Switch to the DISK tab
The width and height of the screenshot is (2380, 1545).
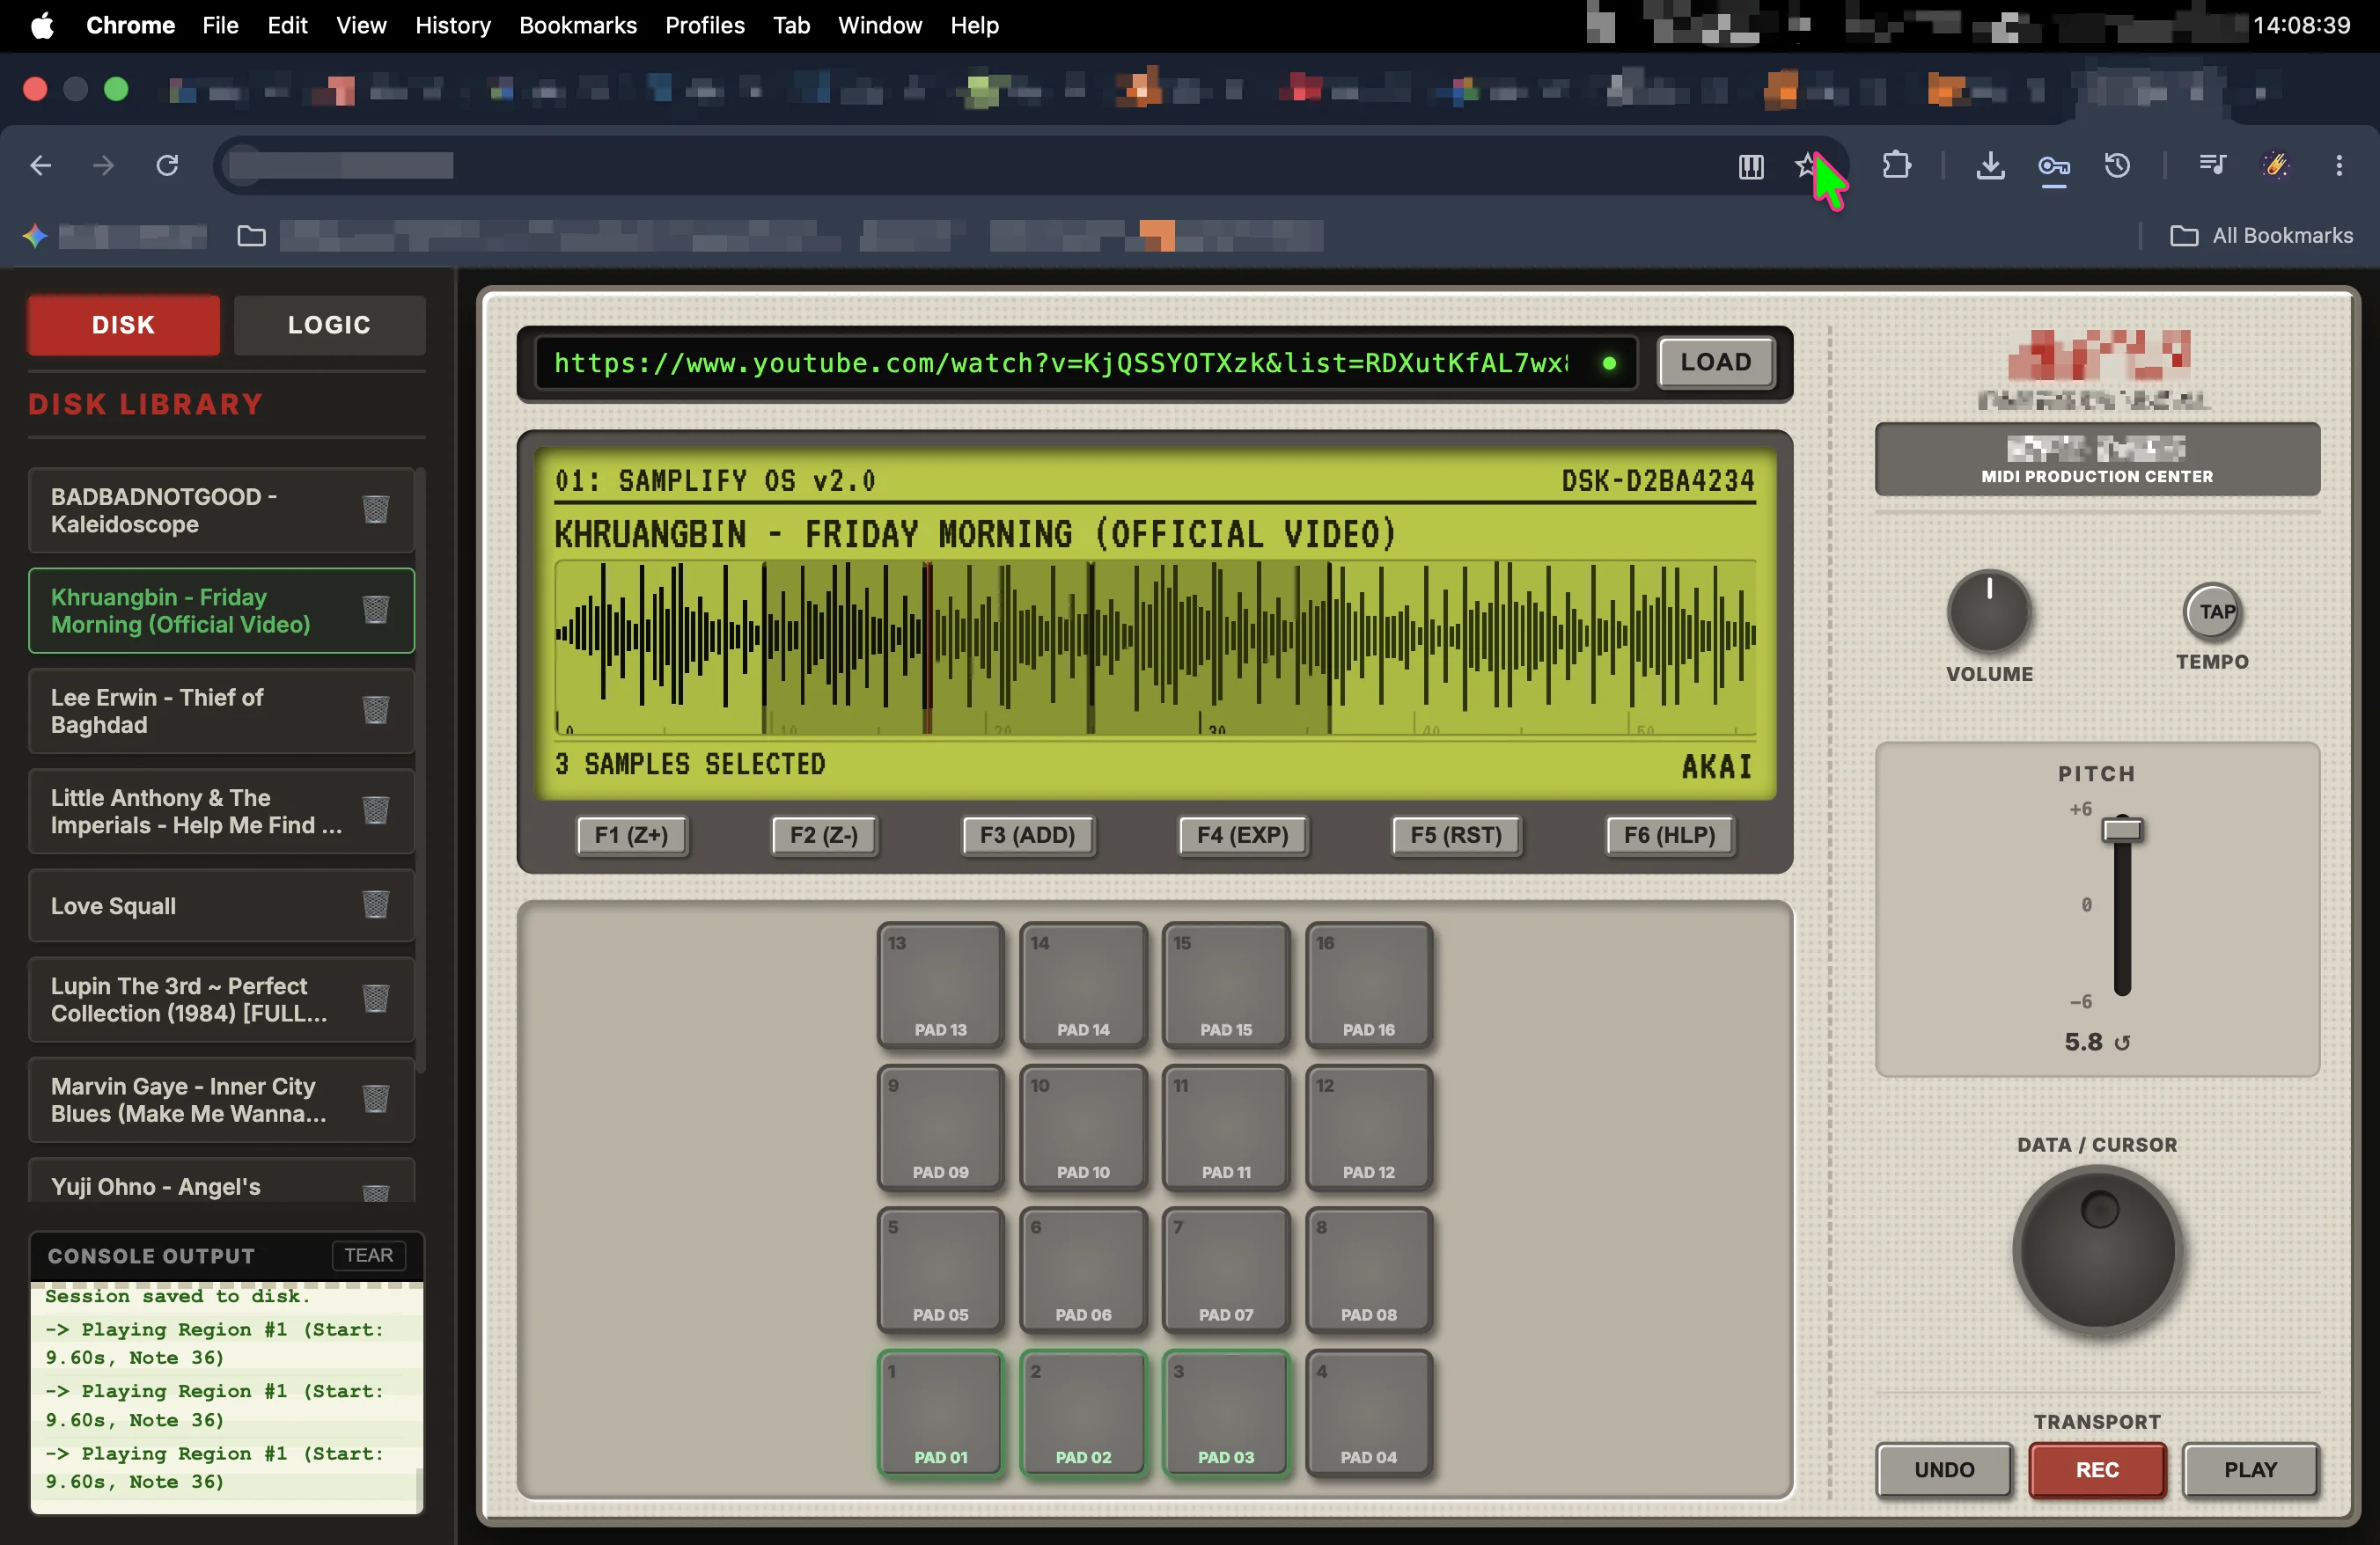click(x=123, y=325)
